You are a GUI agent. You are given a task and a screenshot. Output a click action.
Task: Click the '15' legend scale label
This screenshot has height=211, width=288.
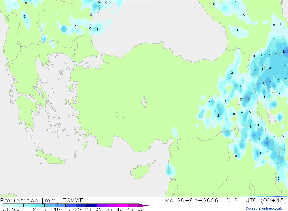point(67,209)
